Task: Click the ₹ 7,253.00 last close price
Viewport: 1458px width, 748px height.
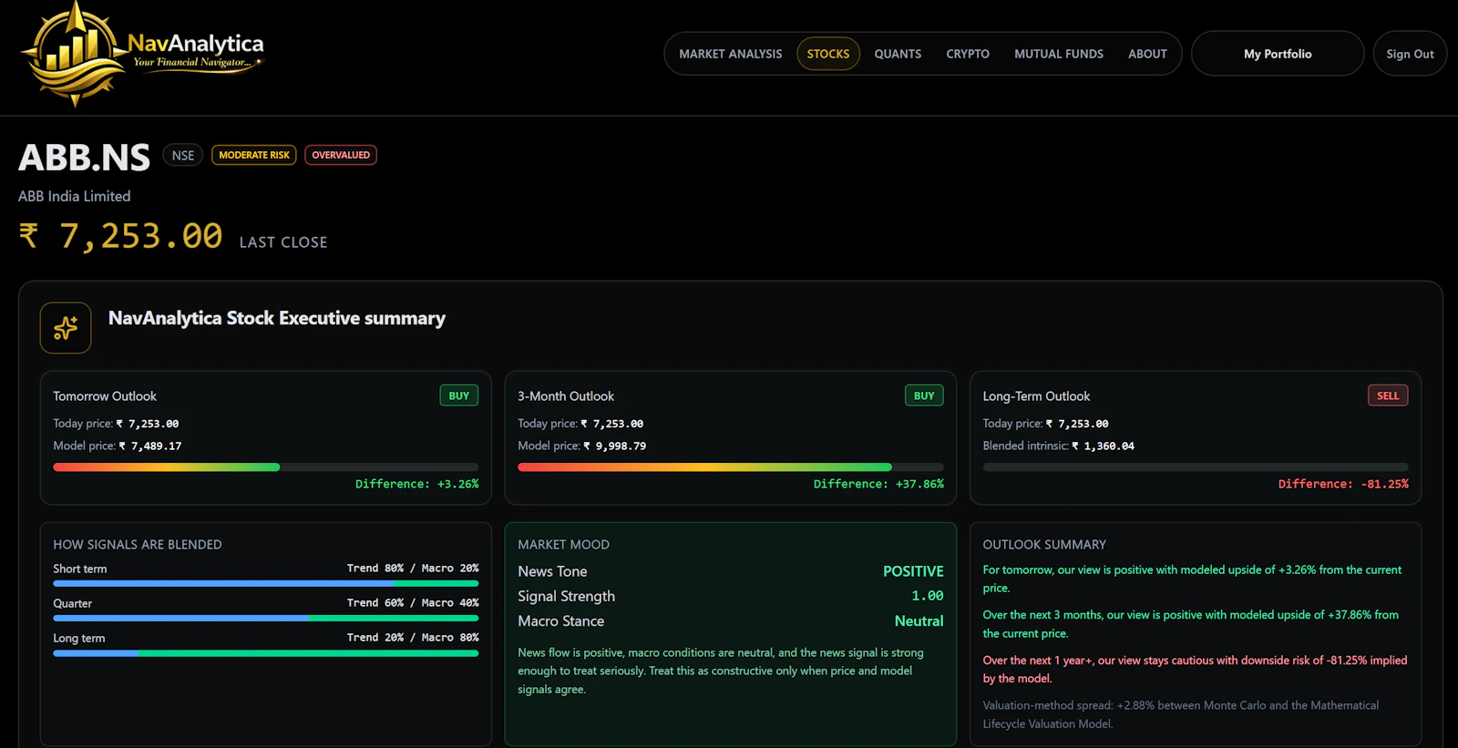Action: [x=120, y=237]
